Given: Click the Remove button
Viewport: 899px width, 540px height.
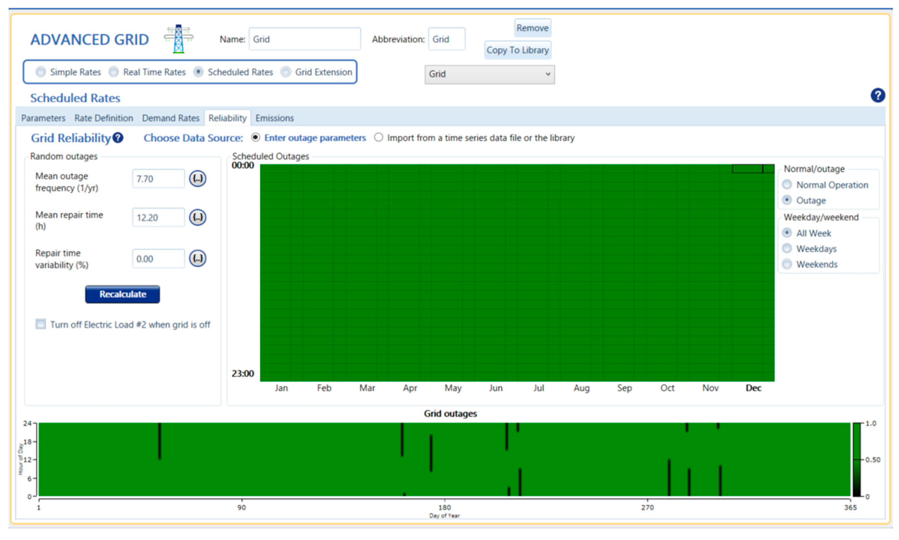Looking at the screenshot, I should (532, 28).
